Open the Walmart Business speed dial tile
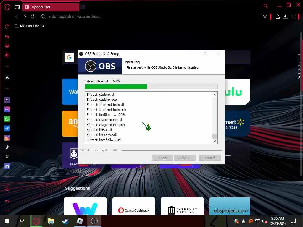303x227 pixels. tap(238, 124)
